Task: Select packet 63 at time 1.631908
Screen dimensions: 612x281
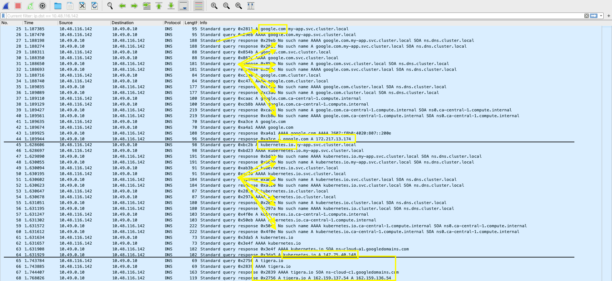Action: (x=301, y=249)
